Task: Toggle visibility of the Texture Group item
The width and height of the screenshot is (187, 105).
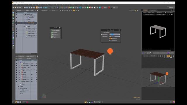Action: [16, 21]
